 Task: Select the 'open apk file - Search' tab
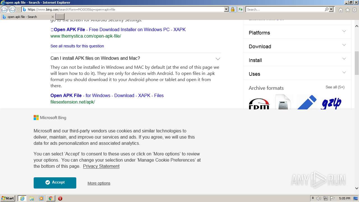(x=28, y=17)
